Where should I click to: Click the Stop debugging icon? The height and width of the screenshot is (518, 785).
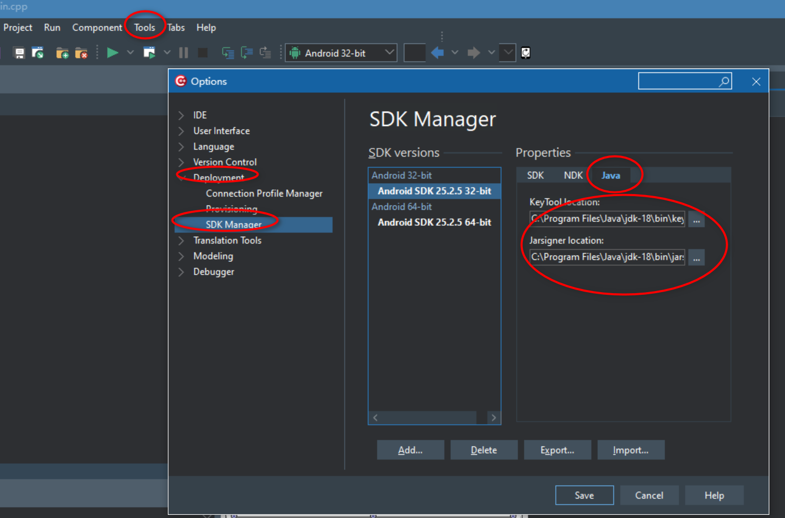(202, 52)
